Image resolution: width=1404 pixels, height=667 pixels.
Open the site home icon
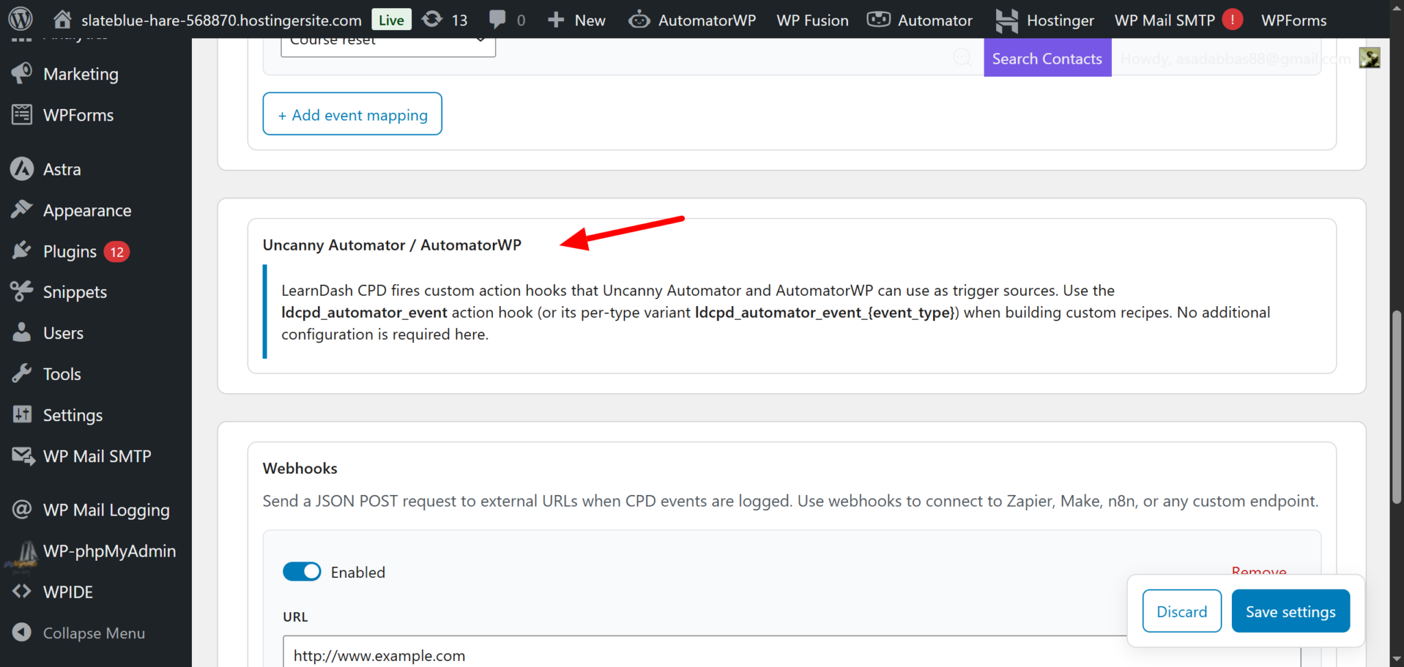click(62, 19)
